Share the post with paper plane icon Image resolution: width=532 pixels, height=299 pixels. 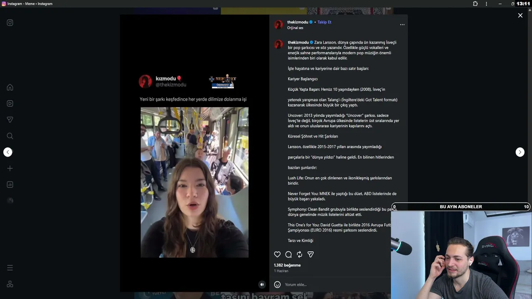[310, 255]
